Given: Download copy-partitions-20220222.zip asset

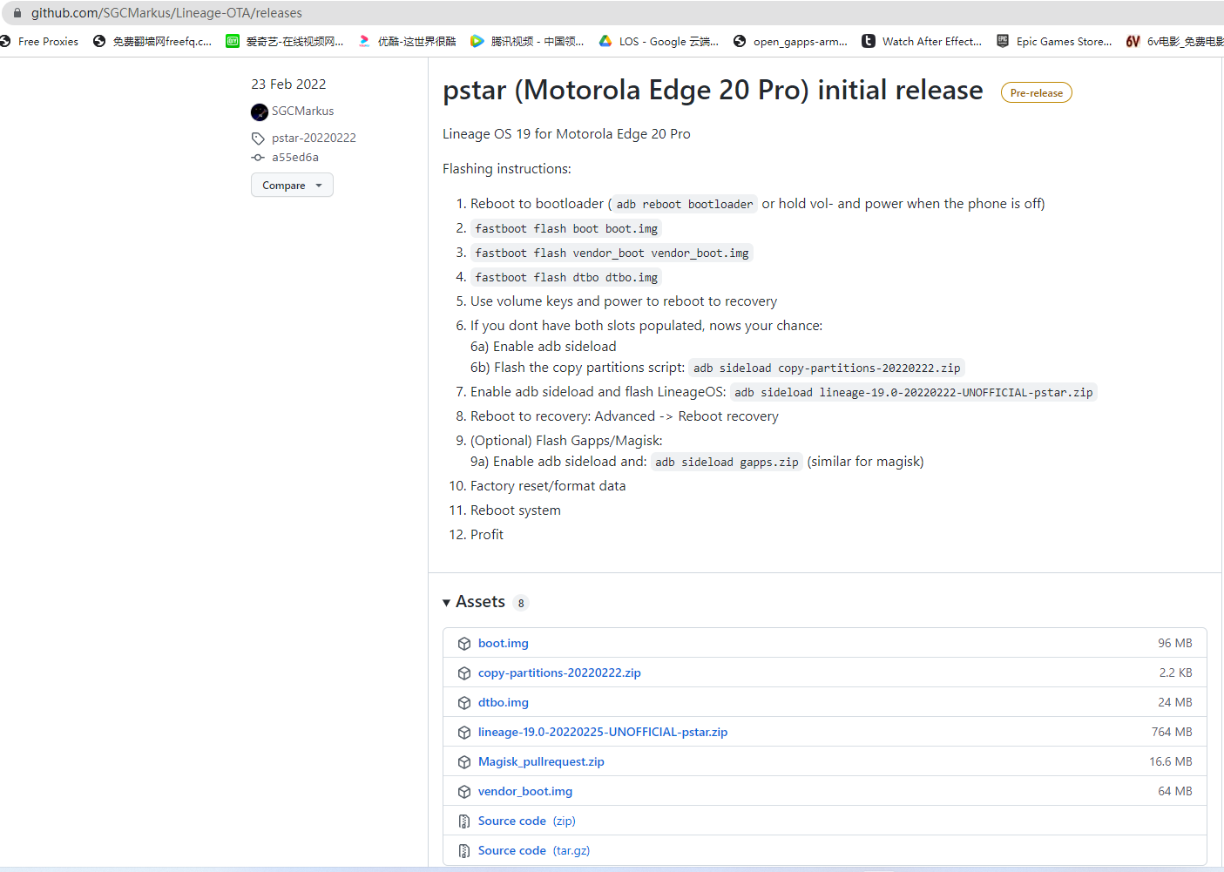Looking at the screenshot, I should coord(559,673).
